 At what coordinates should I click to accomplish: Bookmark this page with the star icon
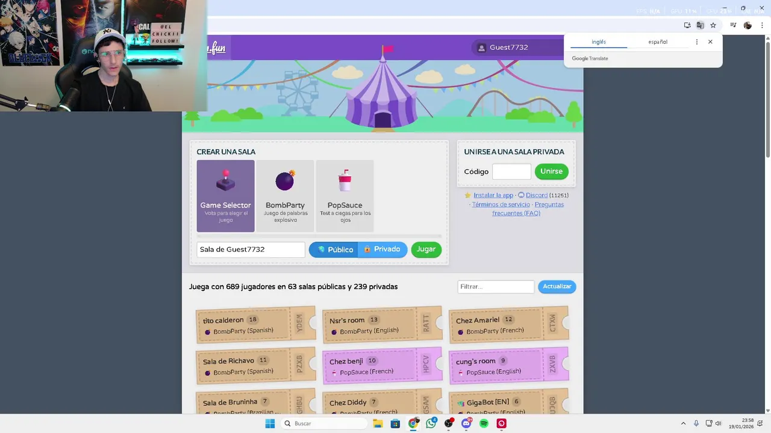tap(713, 25)
